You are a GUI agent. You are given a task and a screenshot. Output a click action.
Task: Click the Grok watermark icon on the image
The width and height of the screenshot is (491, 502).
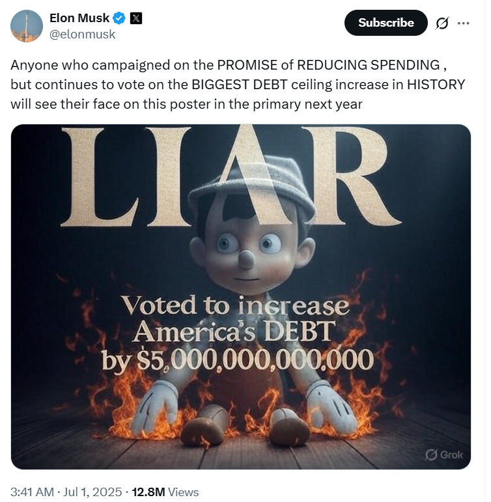[x=430, y=454]
